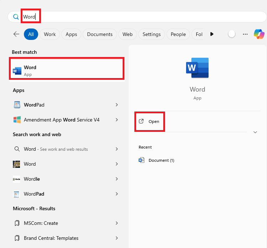Click the Open button for Word

(149, 122)
